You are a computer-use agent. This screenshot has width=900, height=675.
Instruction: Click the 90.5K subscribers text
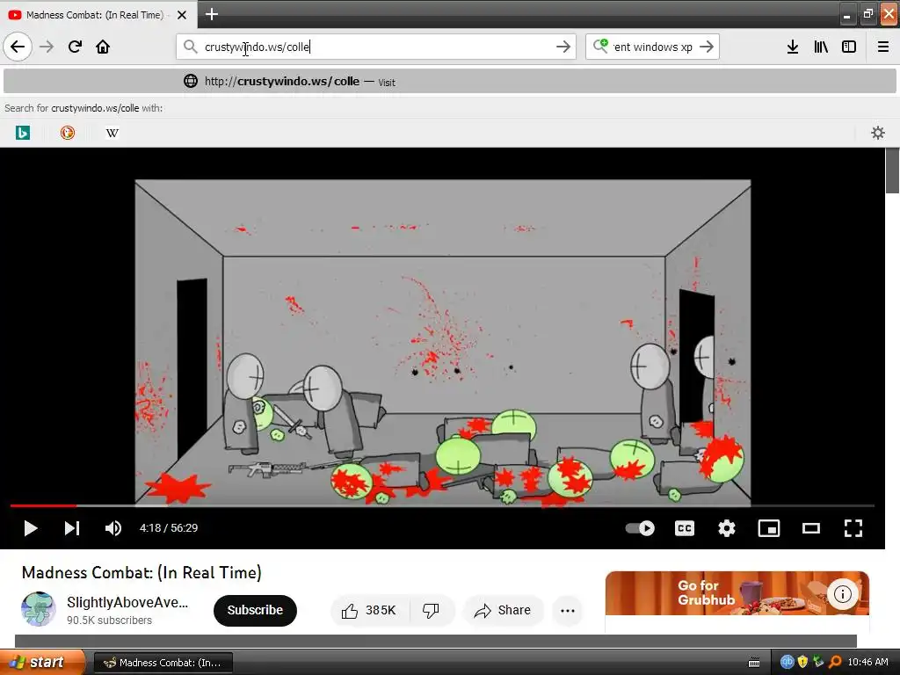tap(109, 621)
